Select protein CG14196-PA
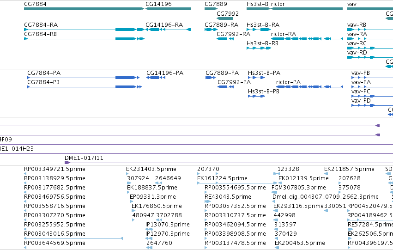 pyautogui.click(x=156, y=78)
